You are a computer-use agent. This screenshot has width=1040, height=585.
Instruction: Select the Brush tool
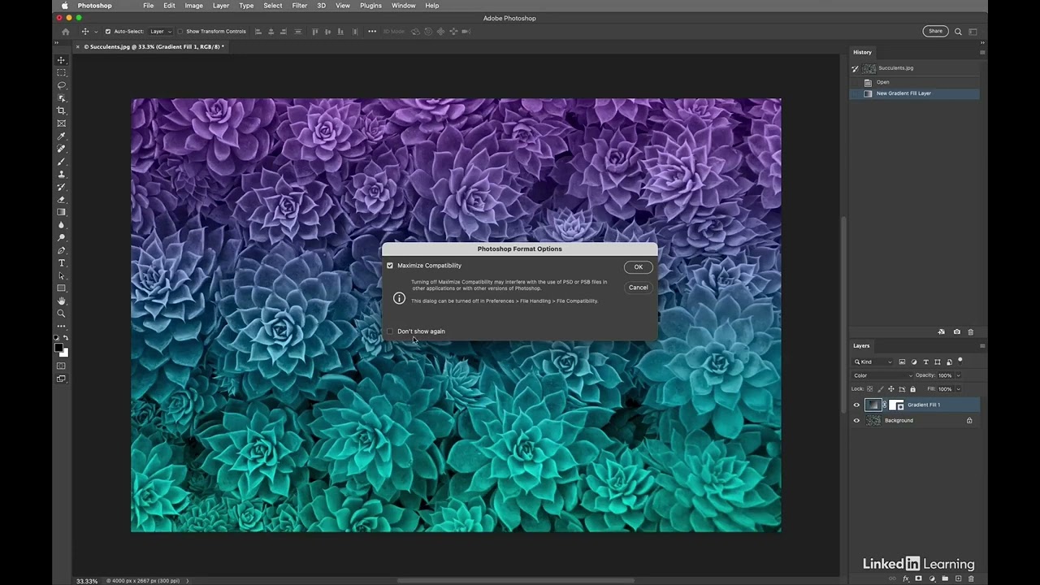click(x=61, y=162)
